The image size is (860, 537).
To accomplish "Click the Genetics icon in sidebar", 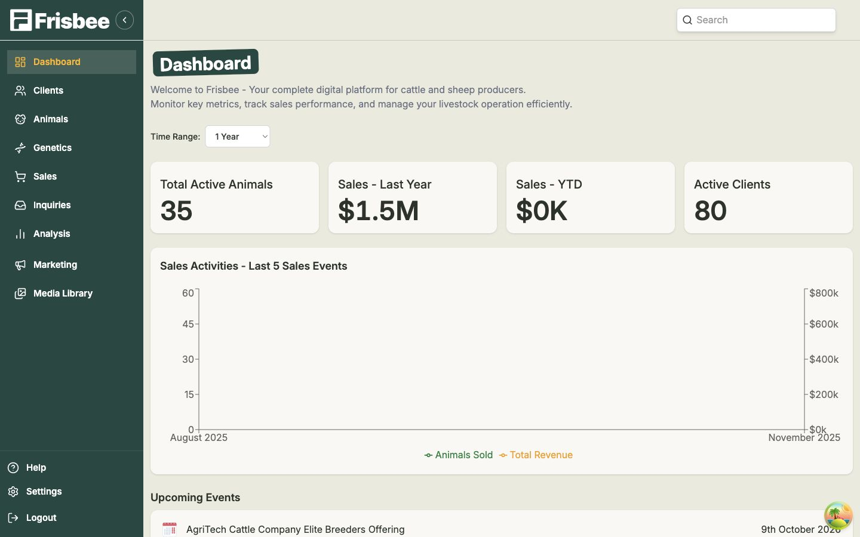I will 20,148.
